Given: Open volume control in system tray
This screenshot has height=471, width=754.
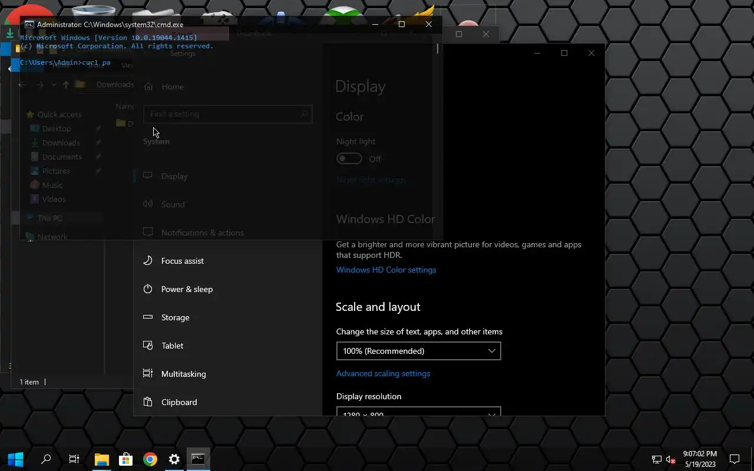Looking at the screenshot, I should pos(671,459).
